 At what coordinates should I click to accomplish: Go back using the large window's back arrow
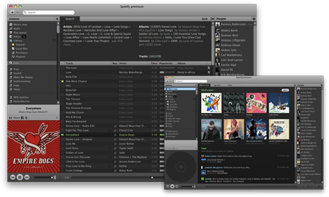click(x=12, y=12)
